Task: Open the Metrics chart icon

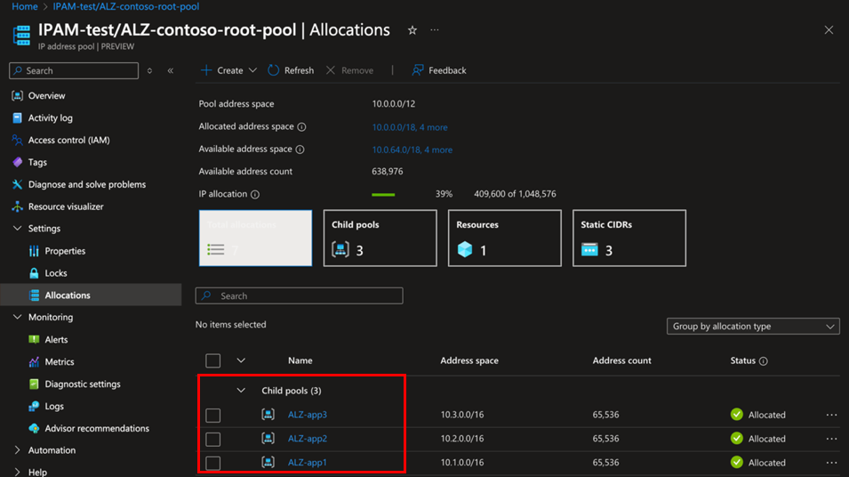Action: pos(34,361)
